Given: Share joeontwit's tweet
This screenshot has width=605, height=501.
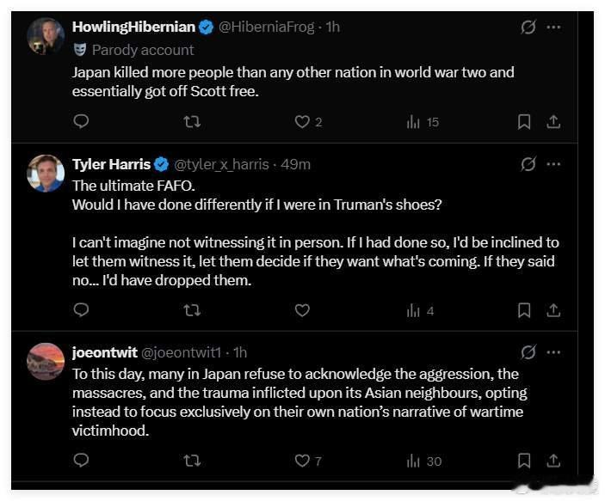Looking at the screenshot, I should (x=553, y=461).
